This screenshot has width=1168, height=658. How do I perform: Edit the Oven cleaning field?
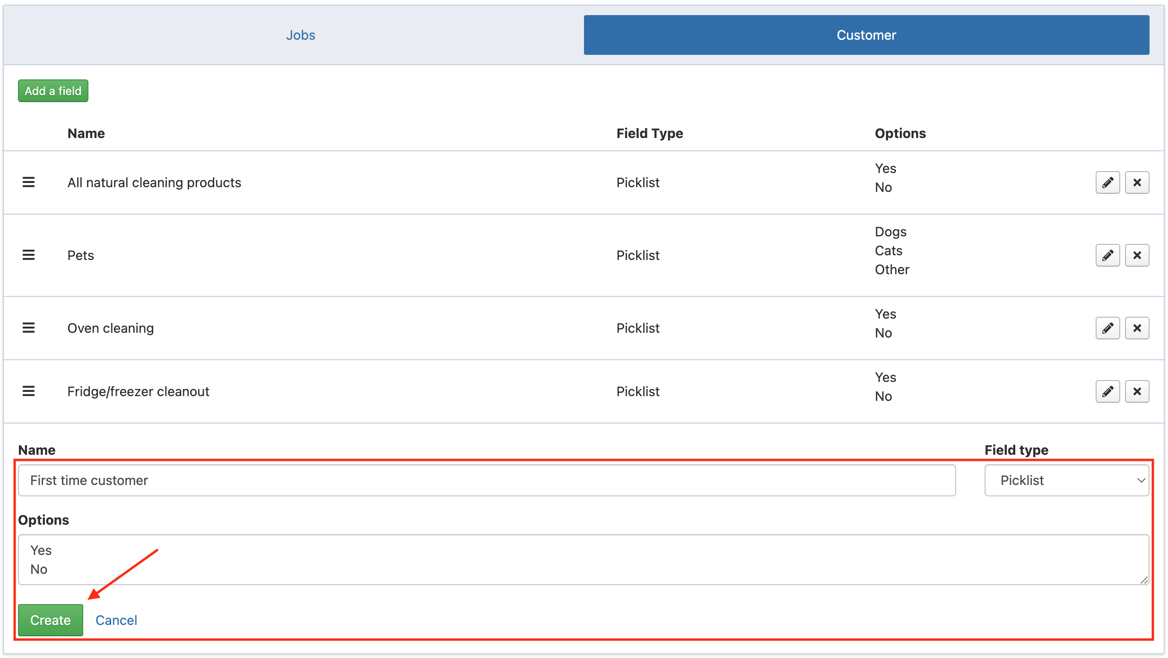[x=1107, y=328]
